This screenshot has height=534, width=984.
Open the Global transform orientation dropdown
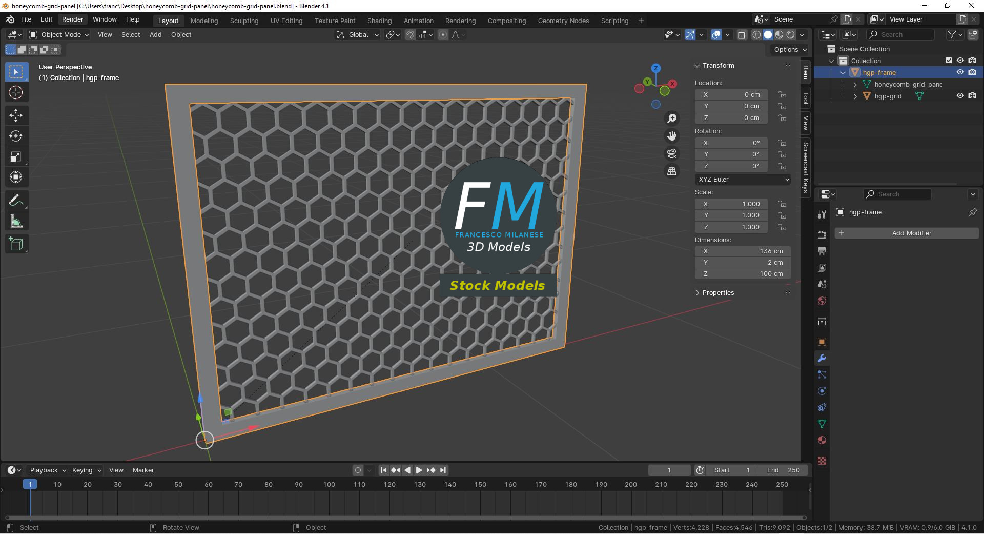[358, 35]
